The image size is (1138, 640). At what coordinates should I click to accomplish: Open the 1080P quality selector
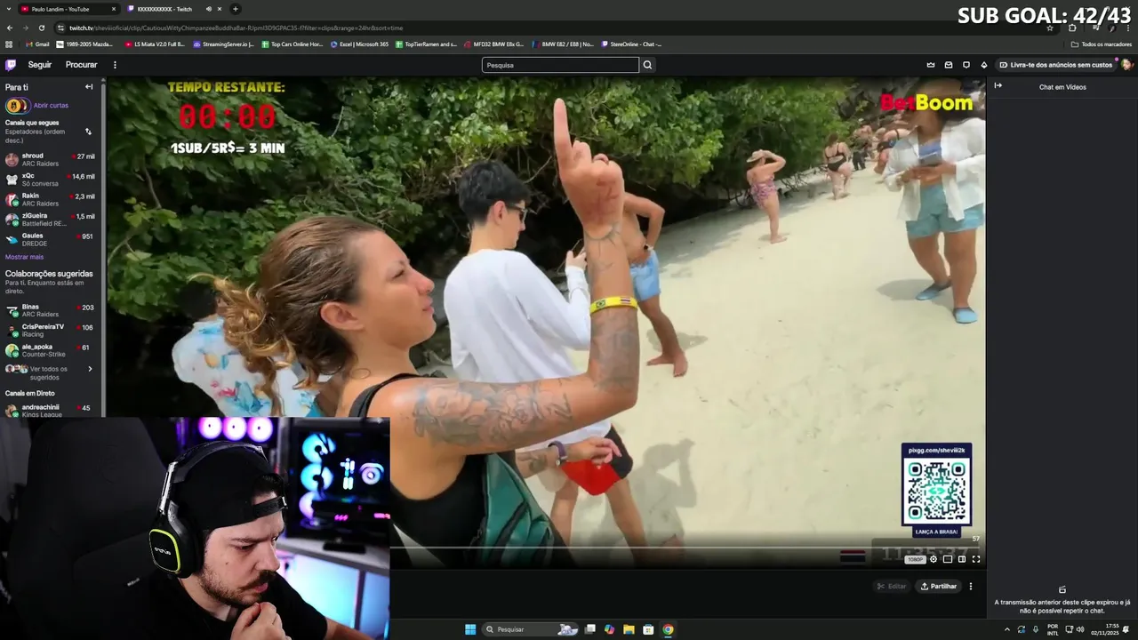pos(916,559)
